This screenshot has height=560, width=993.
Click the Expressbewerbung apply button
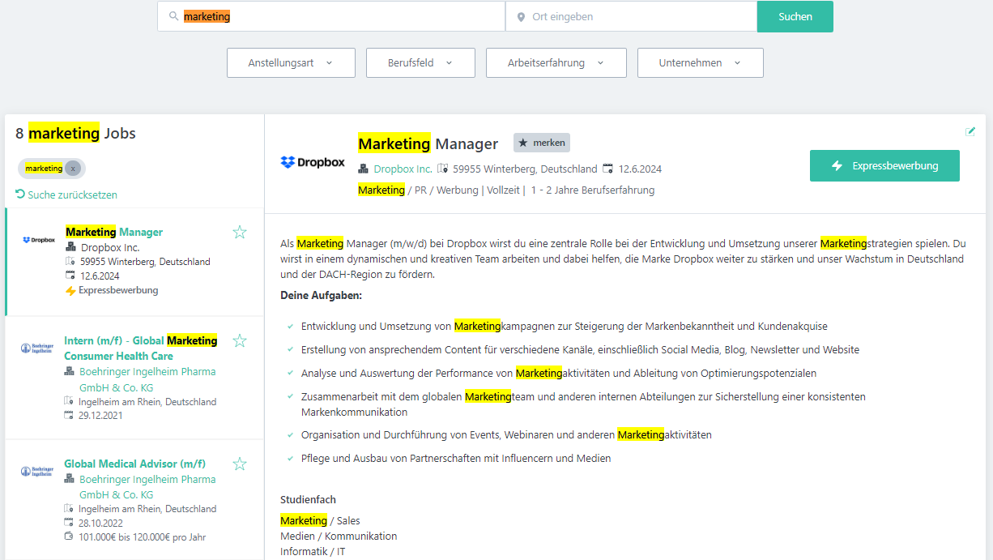coord(884,165)
